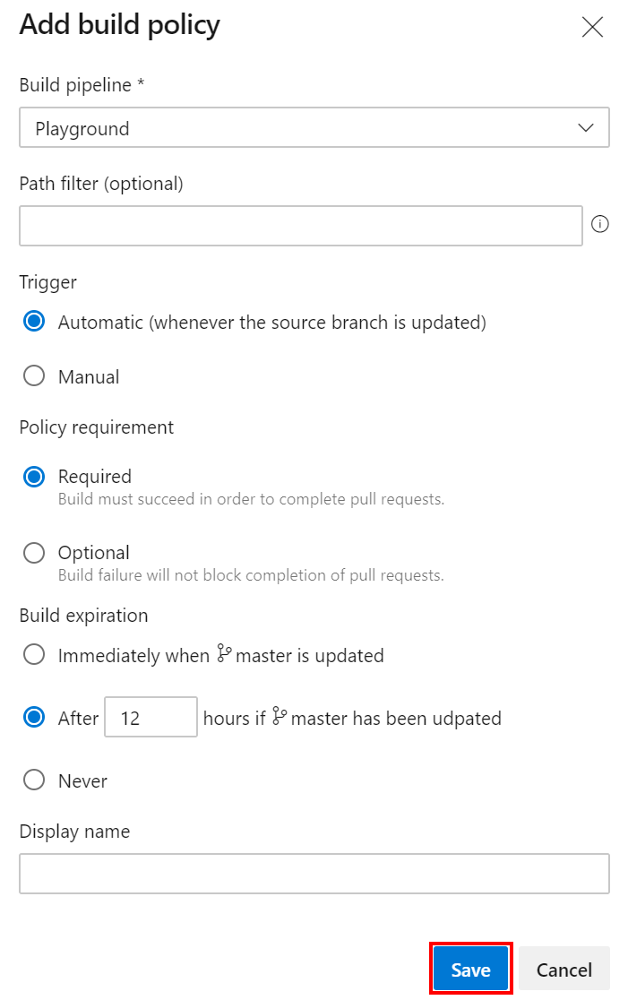Select Never for build expiration
Image resolution: width=628 pixels, height=1000 pixels.
(x=33, y=780)
